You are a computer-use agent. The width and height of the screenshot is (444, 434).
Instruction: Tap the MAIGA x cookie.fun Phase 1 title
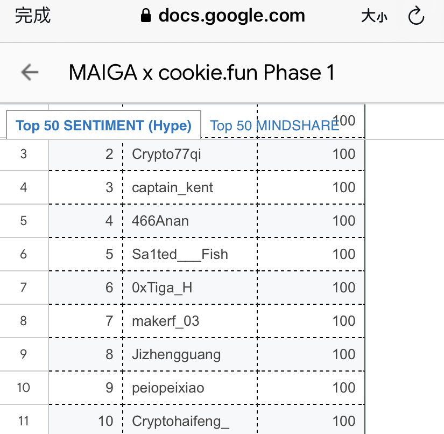click(202, 73)
